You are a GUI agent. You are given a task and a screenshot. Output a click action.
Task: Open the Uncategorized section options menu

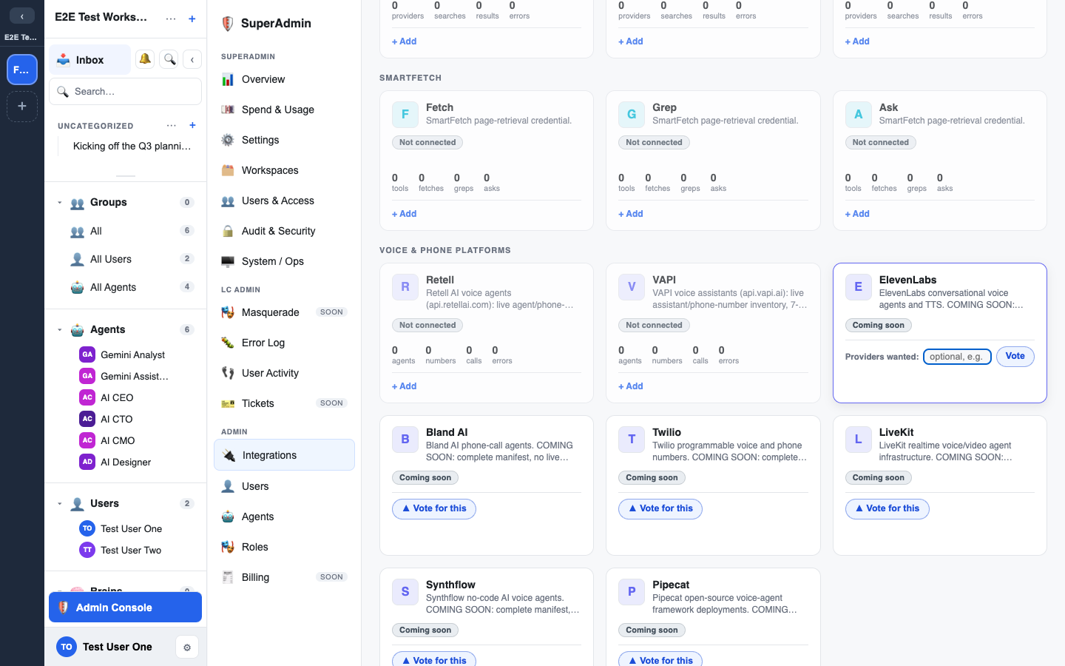(172, 125)
